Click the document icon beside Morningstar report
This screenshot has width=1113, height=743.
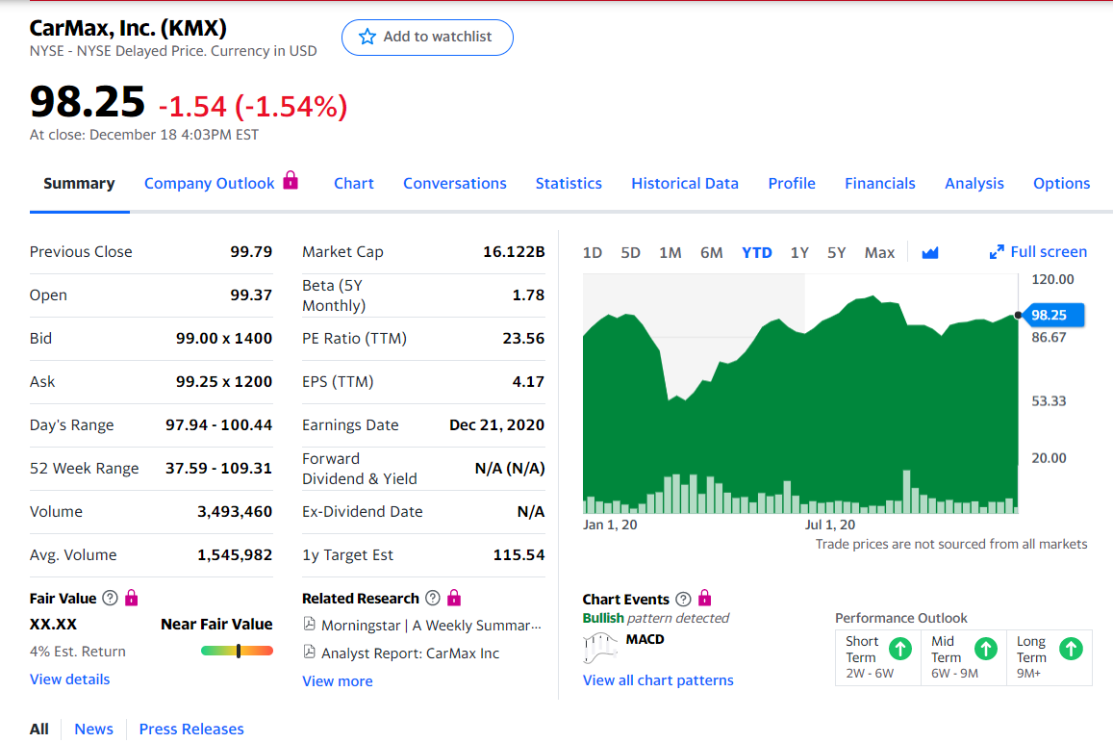click(310, 625)
